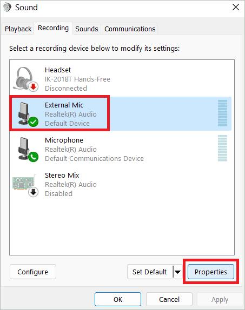
Task: Click the Sound speaker icon in title bar
Action: [7, 8]
